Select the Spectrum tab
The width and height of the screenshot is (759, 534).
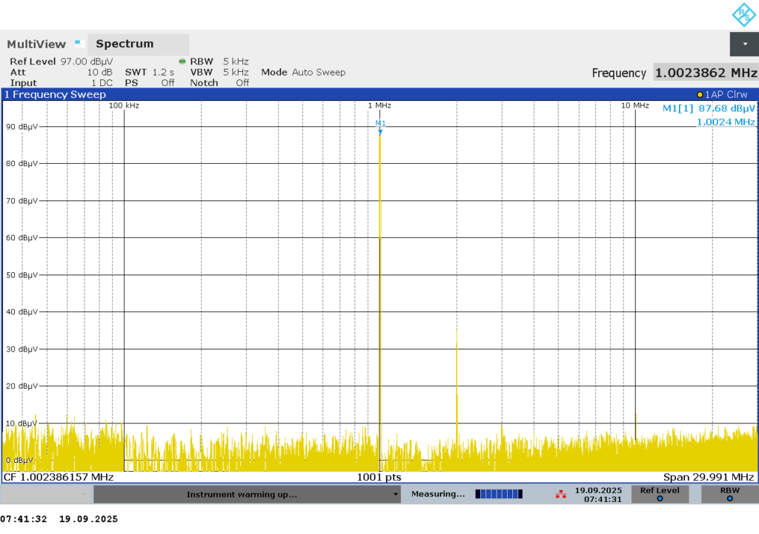(125, 44)
